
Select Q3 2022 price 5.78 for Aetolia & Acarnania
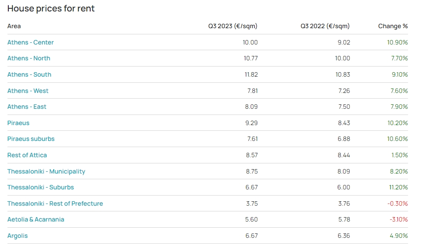click(x=344, y=219)
